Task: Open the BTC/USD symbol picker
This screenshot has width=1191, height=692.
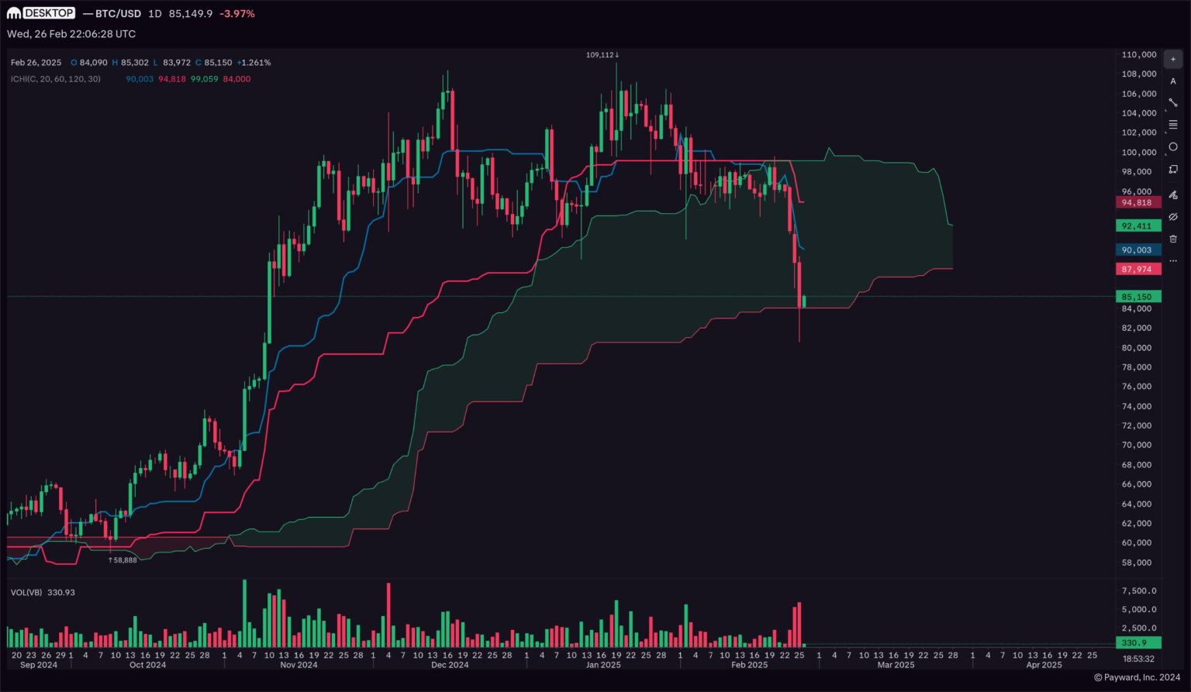Action: point(112,13)
